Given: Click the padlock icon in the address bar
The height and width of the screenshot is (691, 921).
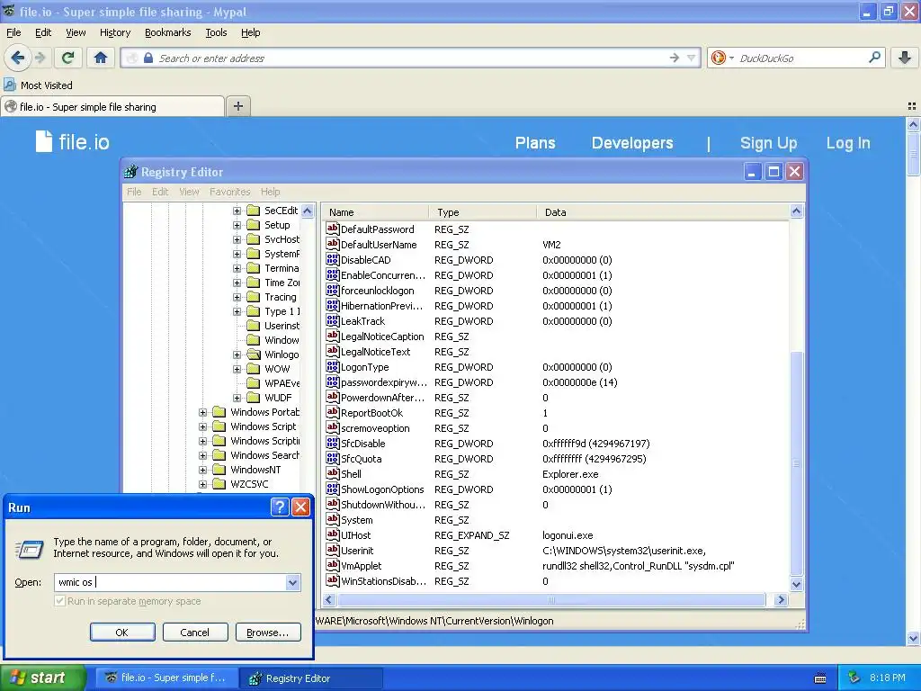Looking at the screenshot, I should [148, 58].
